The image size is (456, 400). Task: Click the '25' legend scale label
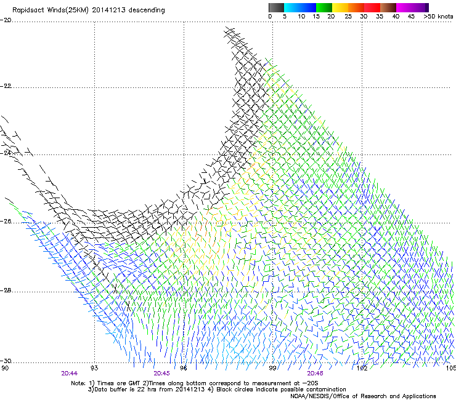tap(348, 17)
